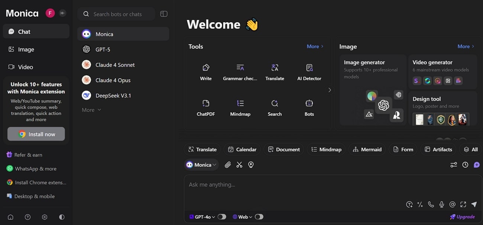Screen dimensions: 483x225
Task: Select DeepSeek V3.1 bot
Action: point(123,96)
